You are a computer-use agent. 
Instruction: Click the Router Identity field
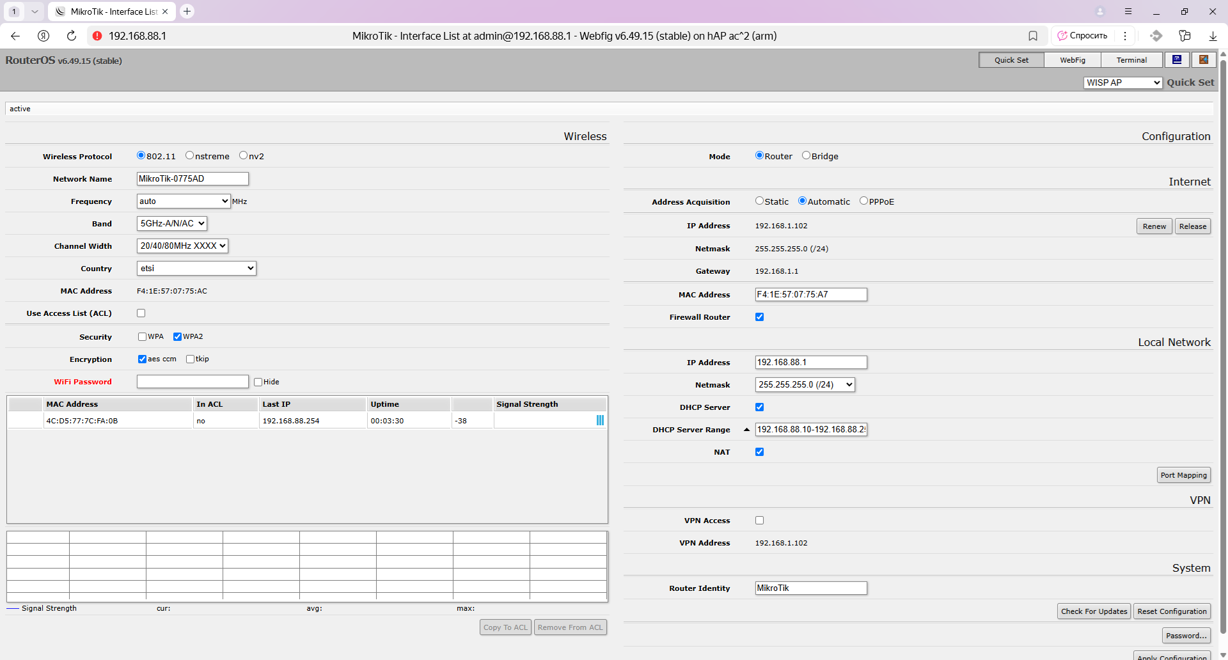[811, 588]
